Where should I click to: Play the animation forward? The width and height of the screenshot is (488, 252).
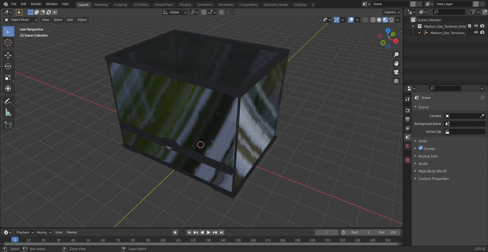pos(208,232)
